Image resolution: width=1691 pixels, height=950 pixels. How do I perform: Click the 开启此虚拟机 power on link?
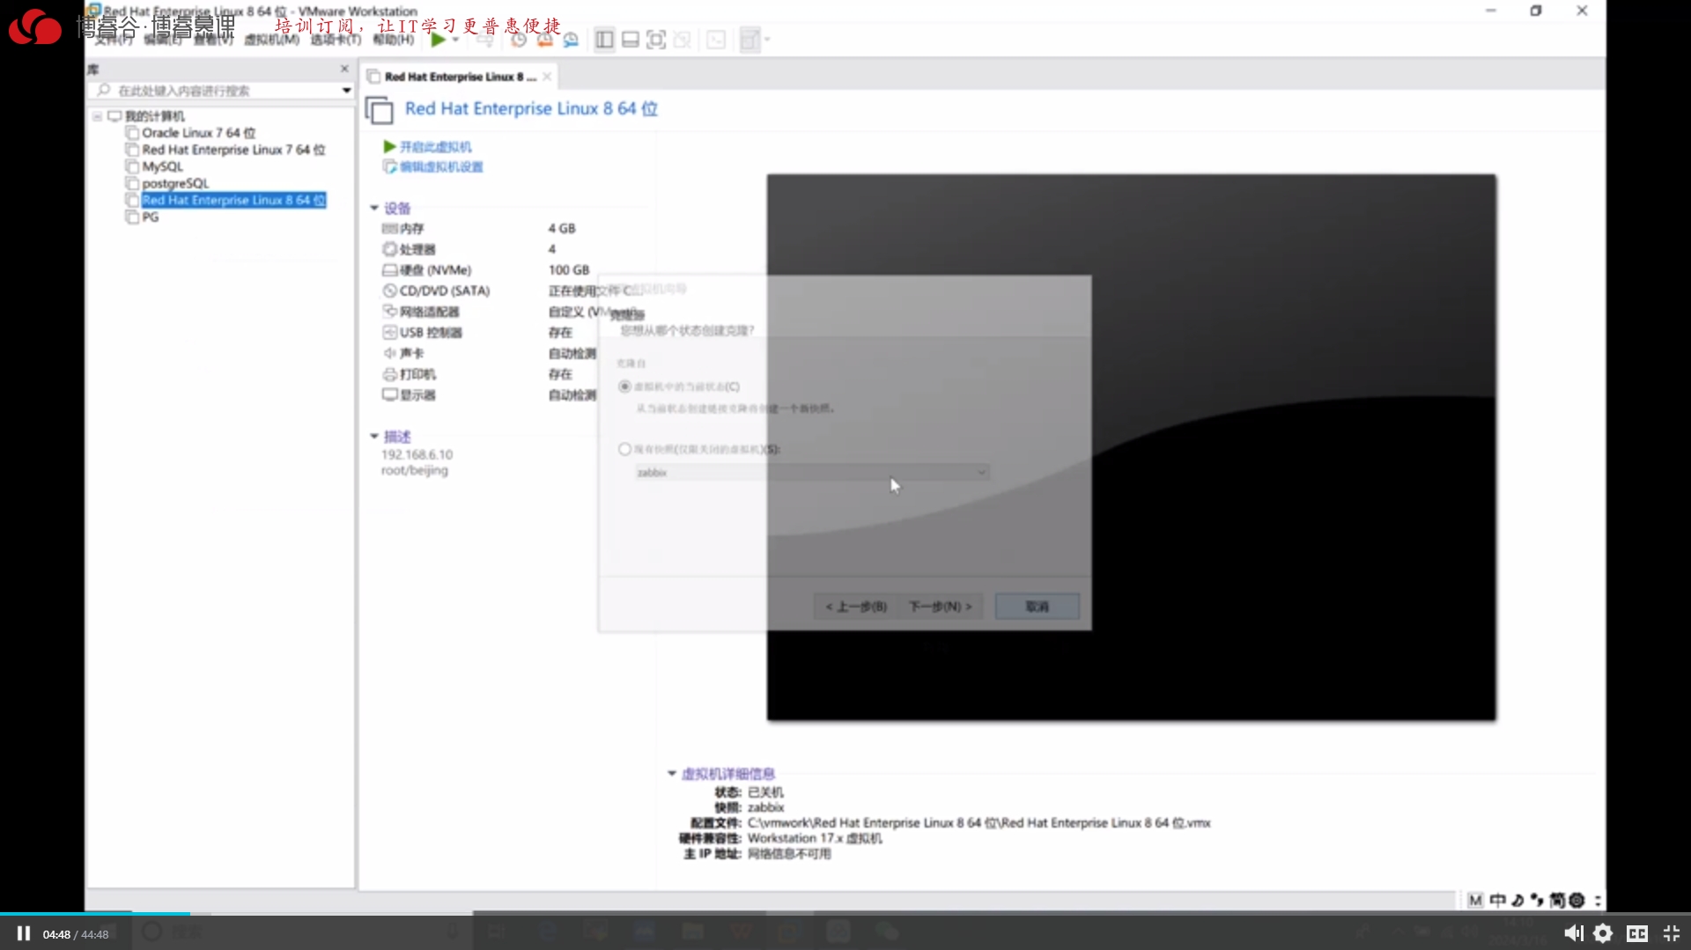point(428,147)
